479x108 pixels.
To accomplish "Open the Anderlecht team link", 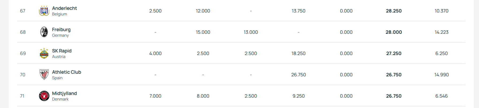I will pos(64,8).
